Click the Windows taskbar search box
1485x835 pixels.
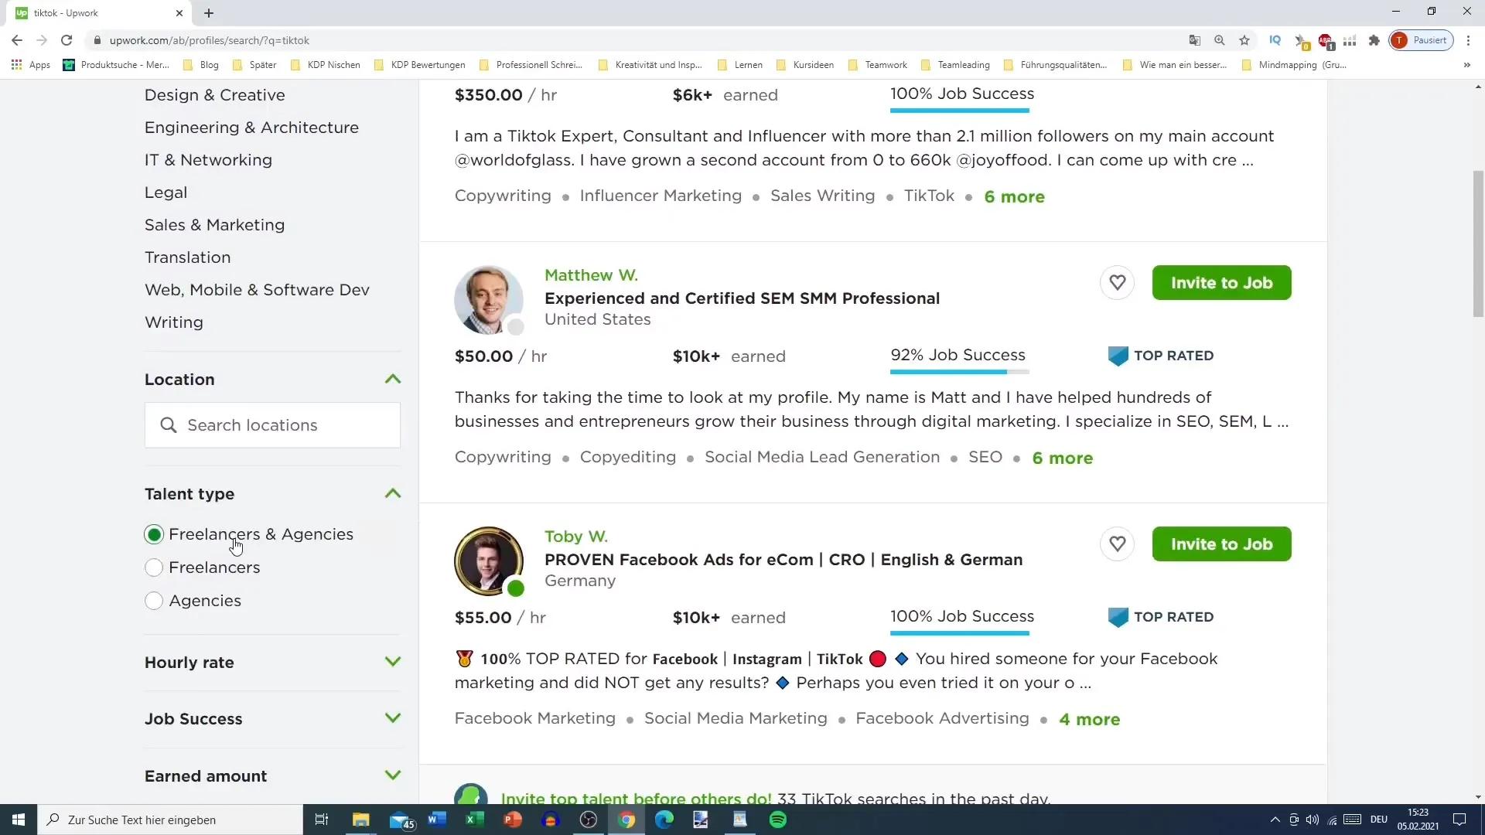click(x=170, y=820)
